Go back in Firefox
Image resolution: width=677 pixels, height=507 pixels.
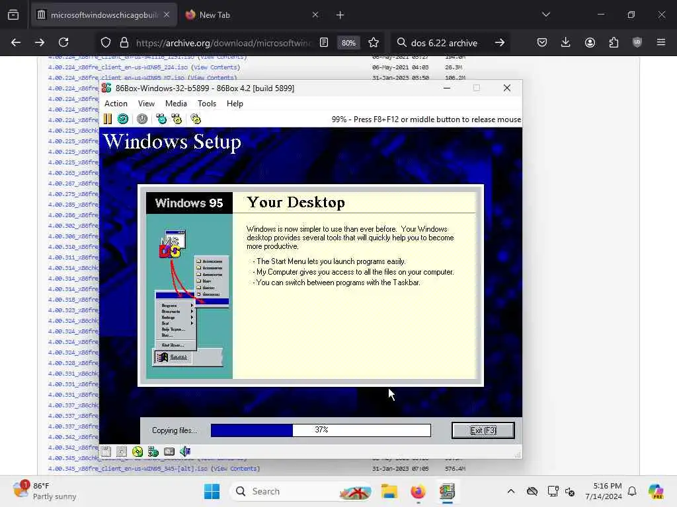tap(16, 42)
